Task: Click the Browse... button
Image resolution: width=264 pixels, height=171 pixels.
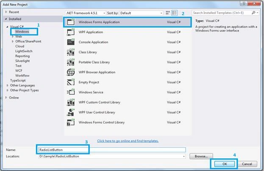Action: pos(201,156)
